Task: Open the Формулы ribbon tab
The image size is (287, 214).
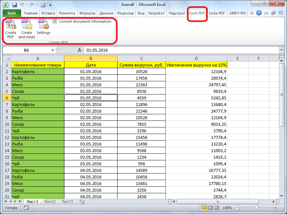Action: click(88, 13)
